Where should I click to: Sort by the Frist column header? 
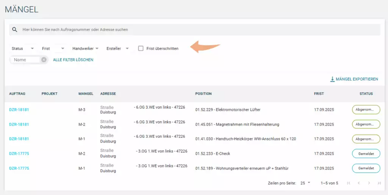(x=319, y=94)
